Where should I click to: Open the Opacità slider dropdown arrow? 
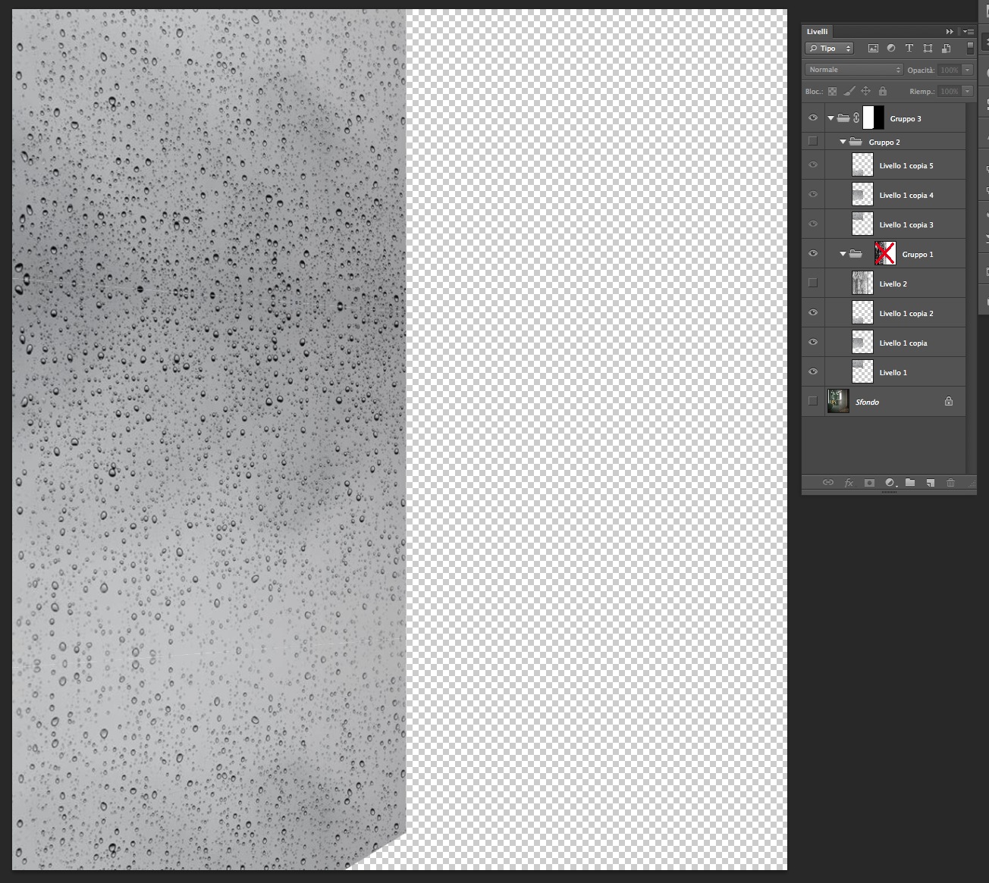tap(968, 70)
